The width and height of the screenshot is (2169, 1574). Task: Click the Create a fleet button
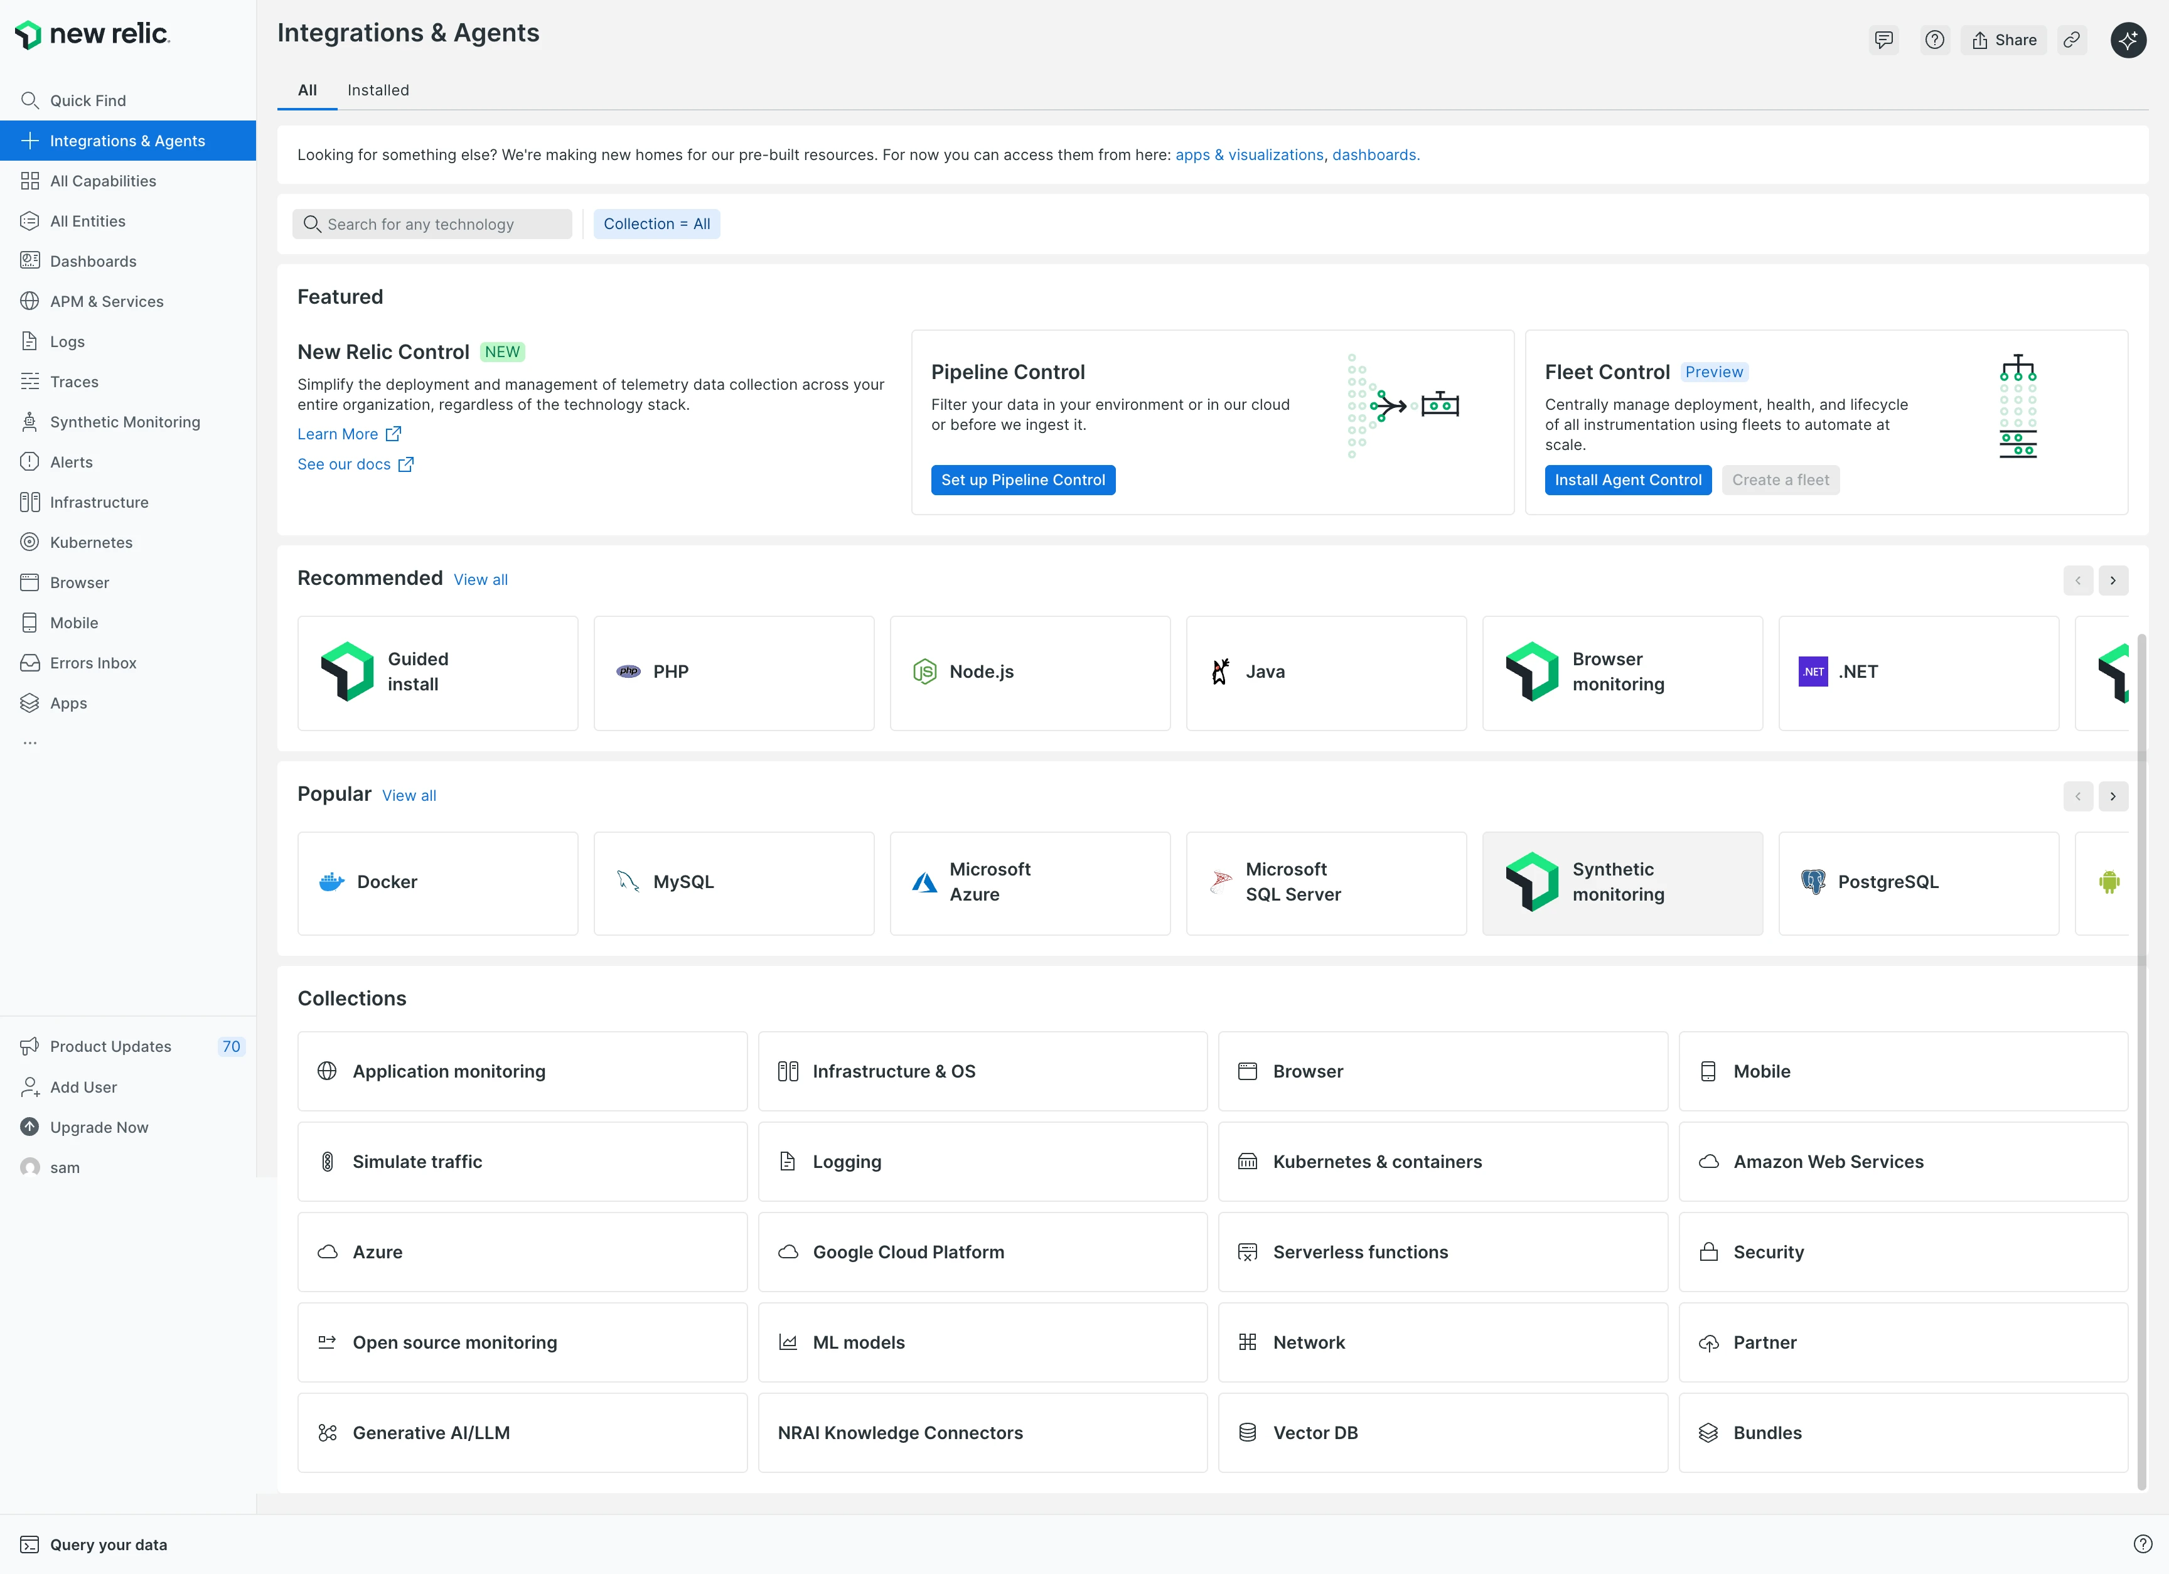point(1781,480)
